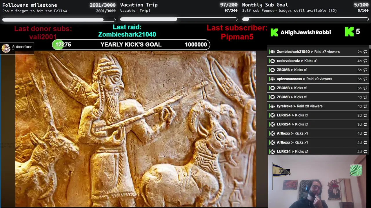The height and width of the screenshot is (208, 371).
Task: Click the Yearly Kick's Goal bar
Action: point(131,44)
